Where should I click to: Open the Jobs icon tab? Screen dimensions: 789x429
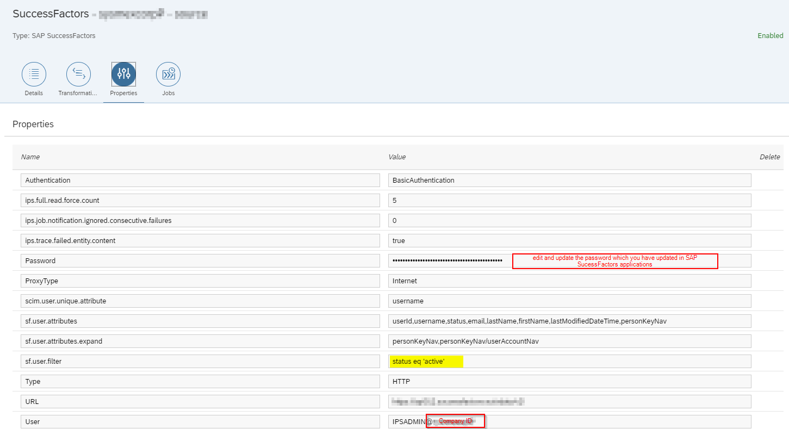tap(168, 74)
